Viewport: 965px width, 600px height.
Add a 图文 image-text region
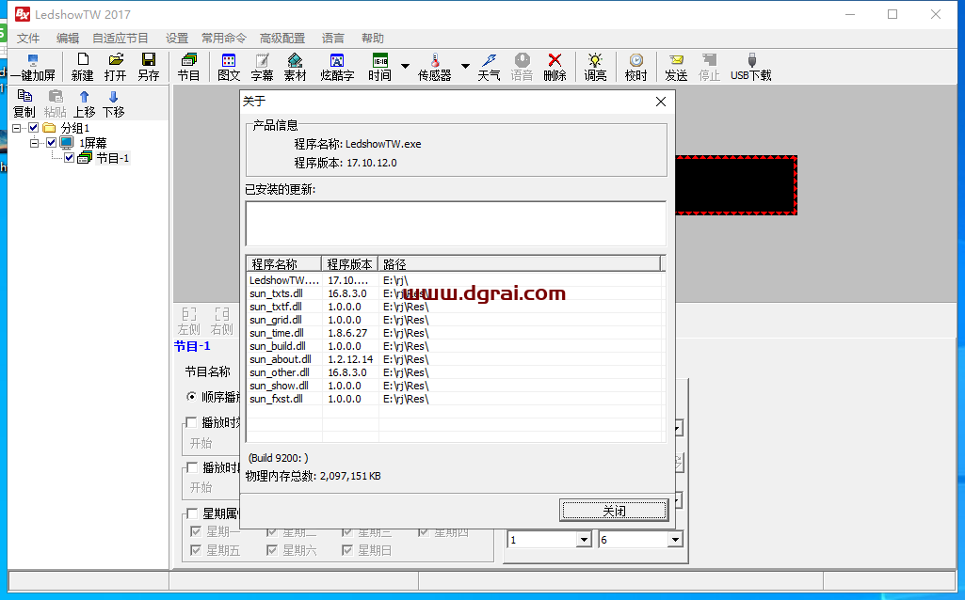[x=228, y=67]
